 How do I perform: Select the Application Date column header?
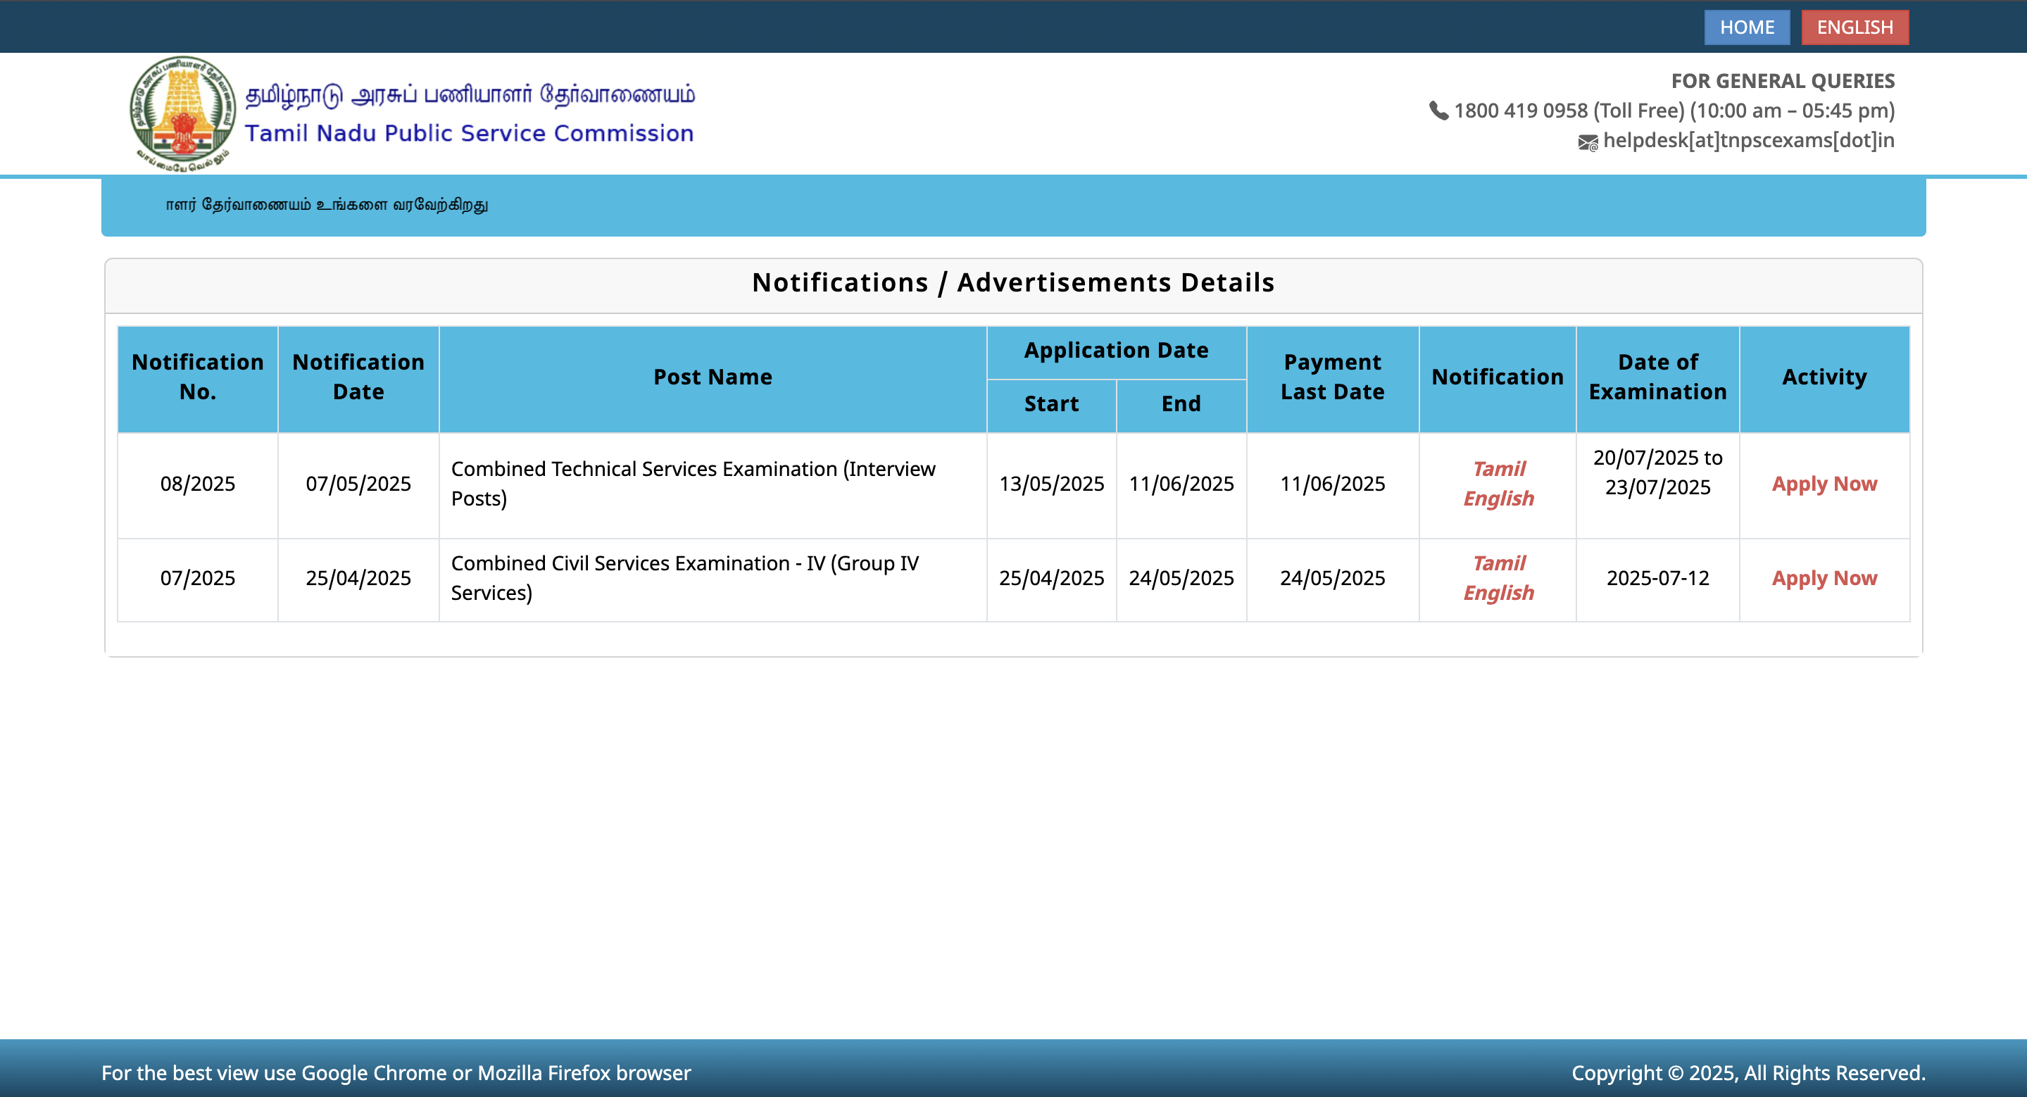(x=1116, y=350)
